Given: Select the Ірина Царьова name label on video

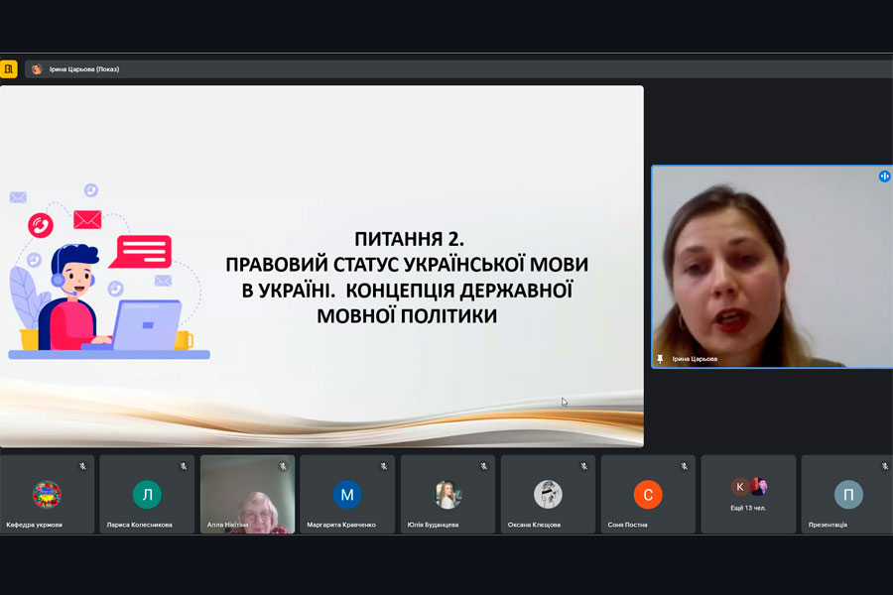Looking at the screenshot, I should [695, 359].
